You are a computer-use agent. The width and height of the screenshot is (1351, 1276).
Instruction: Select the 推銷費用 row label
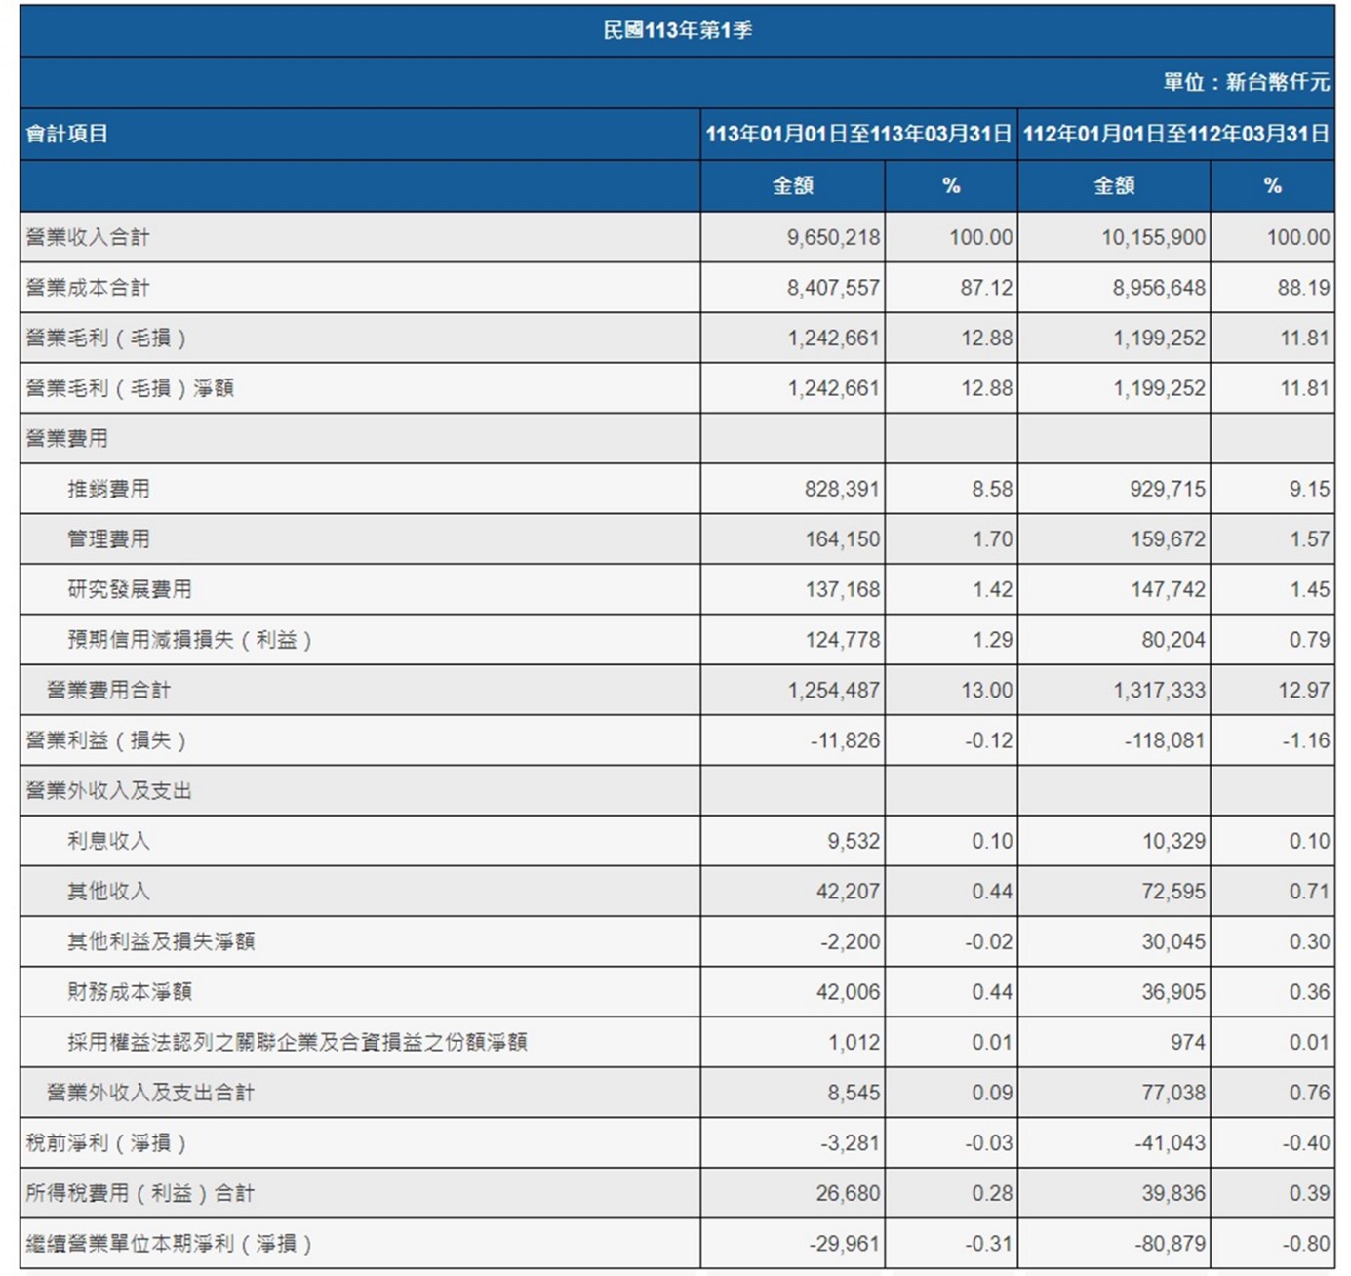[x=108, y=489]
